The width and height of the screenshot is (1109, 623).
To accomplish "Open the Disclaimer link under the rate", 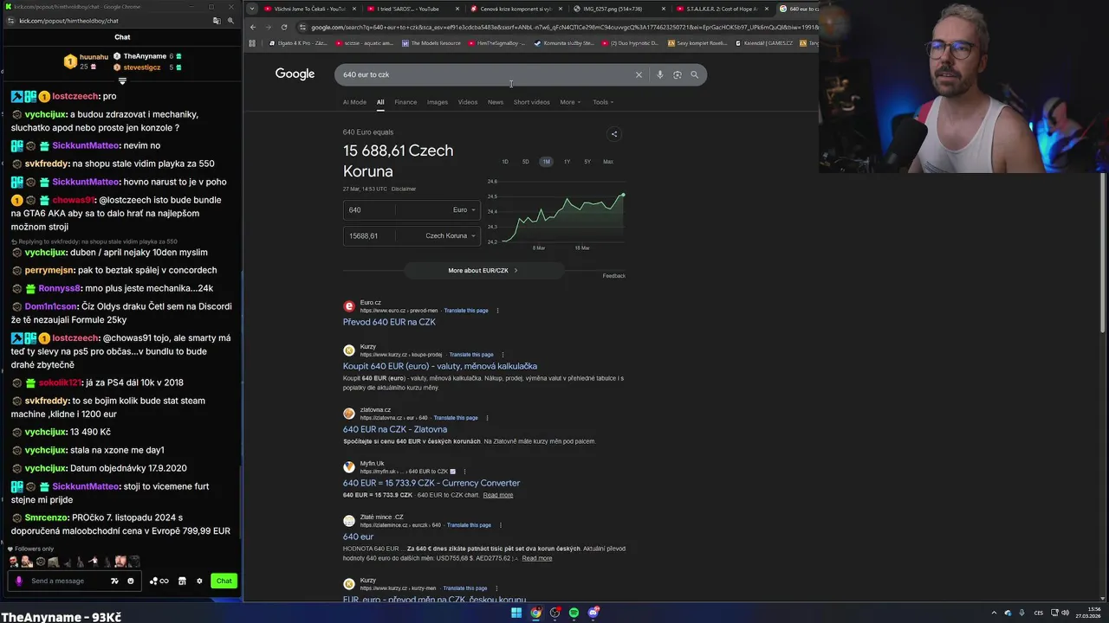I will pos(404,189).
